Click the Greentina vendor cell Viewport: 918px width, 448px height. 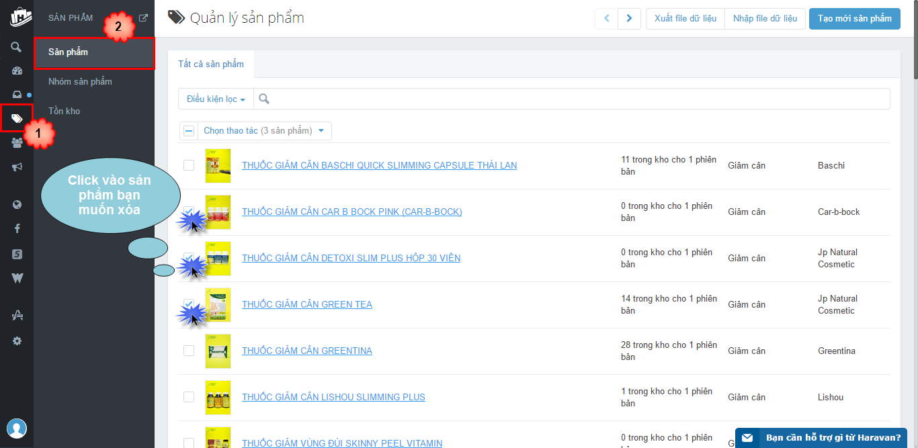coord(837,351)
